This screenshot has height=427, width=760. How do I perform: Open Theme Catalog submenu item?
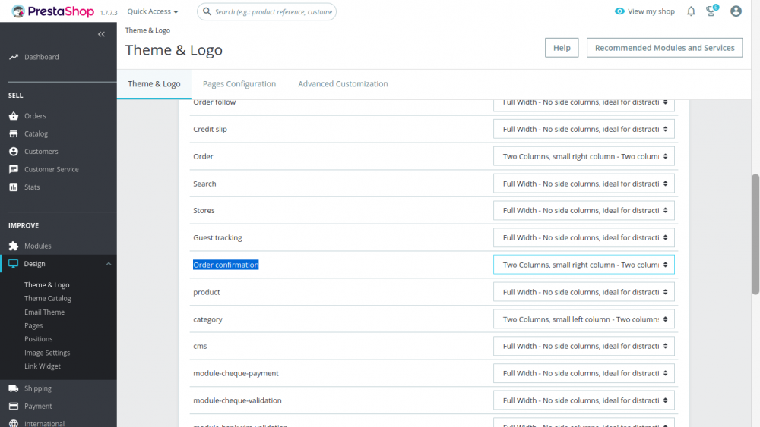47,298
